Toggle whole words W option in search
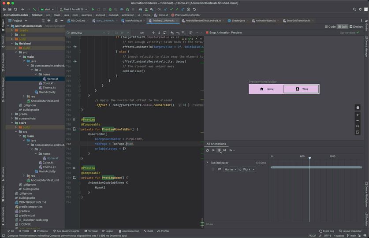This screenshot has width=369, height=238. coord(122,33)
